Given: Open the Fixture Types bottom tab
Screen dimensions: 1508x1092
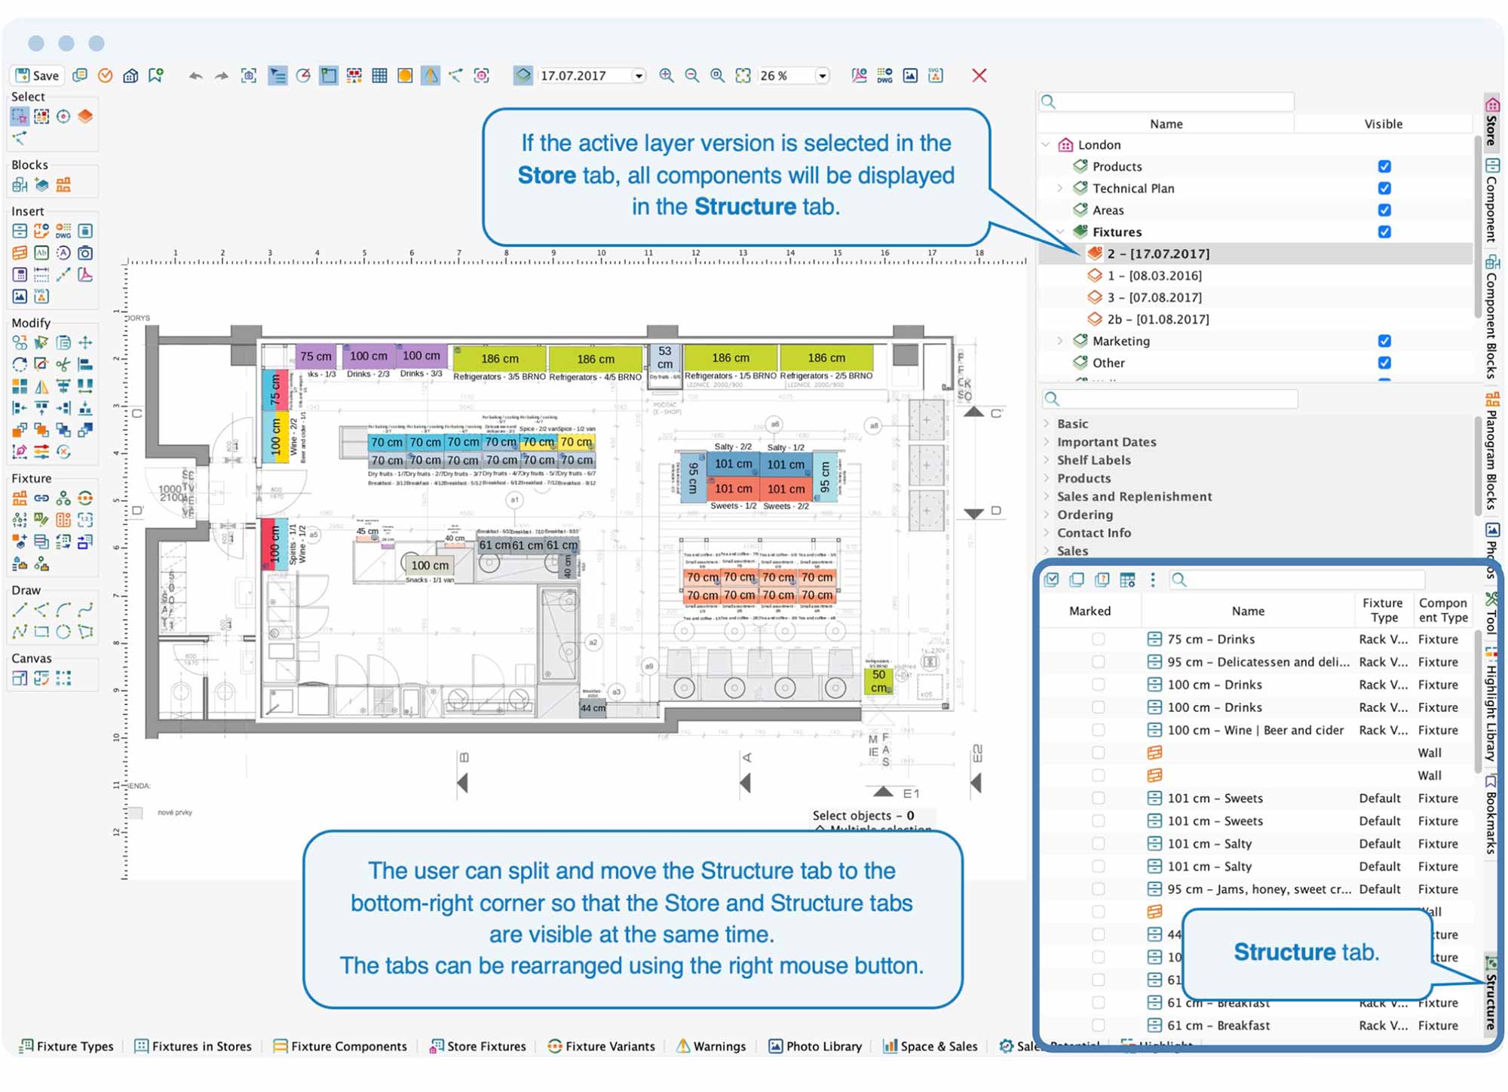Looking at the screenshot, I should click(x=66, y=1046).
